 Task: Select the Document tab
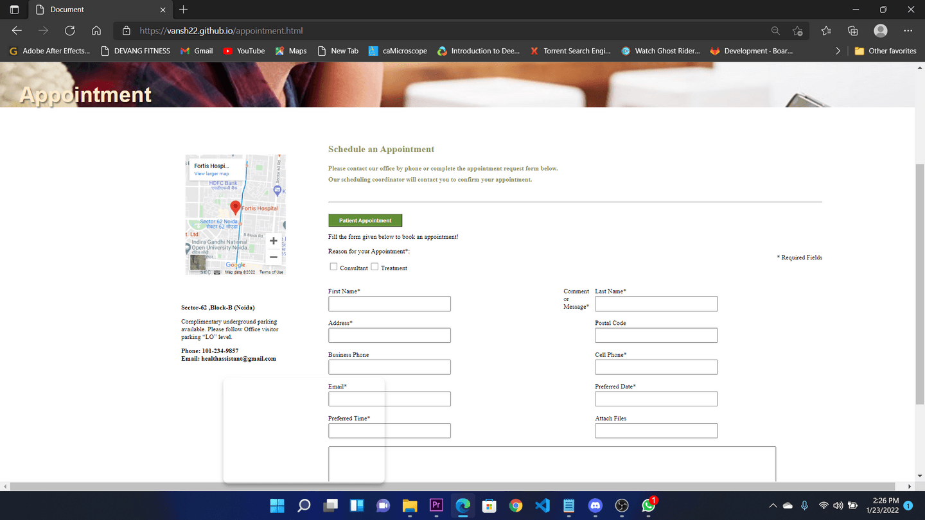tap(100, 10)
